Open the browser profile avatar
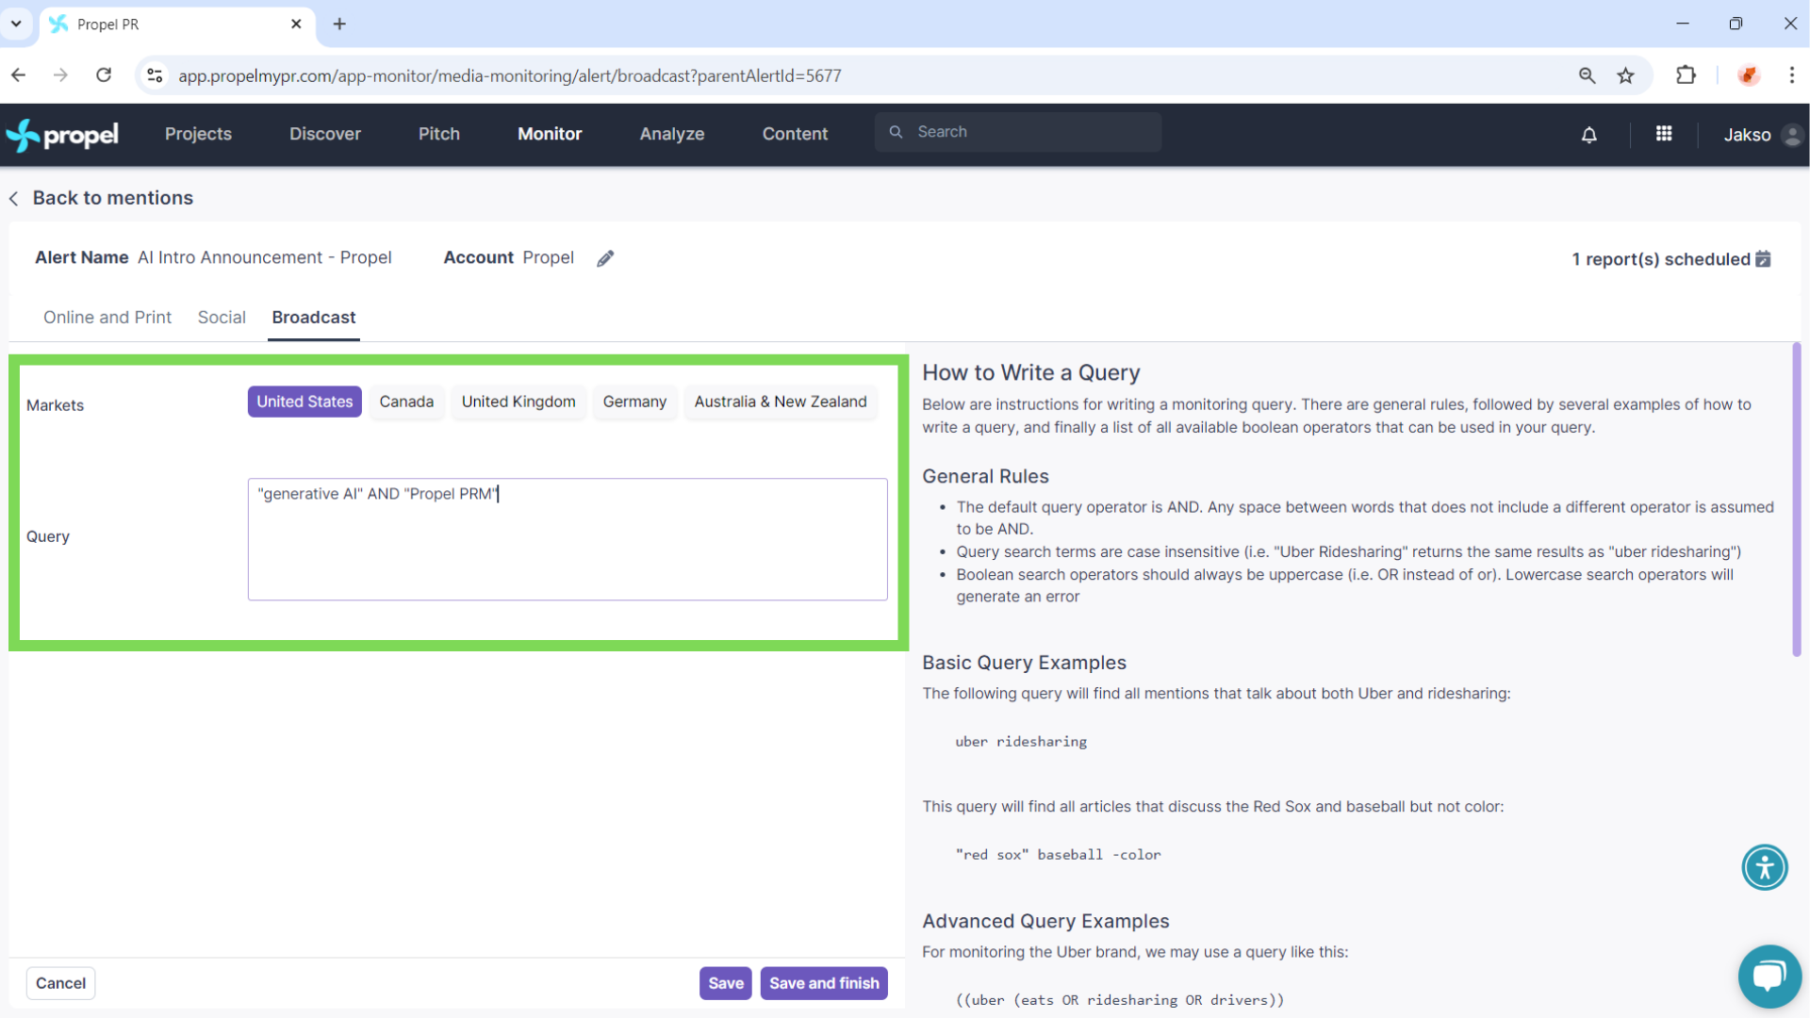The height and width of the screenshot is (1018, 1810). pyautogui.click(x=1749, y=75)
